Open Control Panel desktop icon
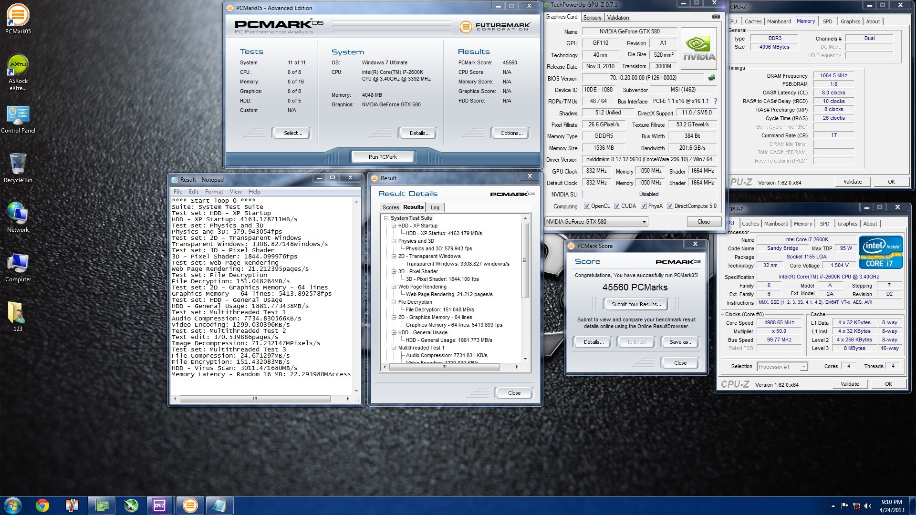 point(18,119)
